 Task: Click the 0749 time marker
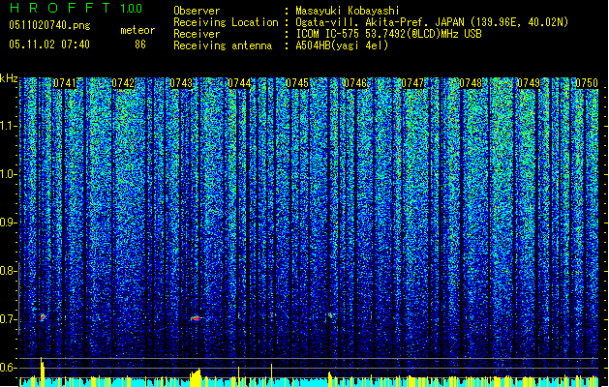[x=529, y=83]
